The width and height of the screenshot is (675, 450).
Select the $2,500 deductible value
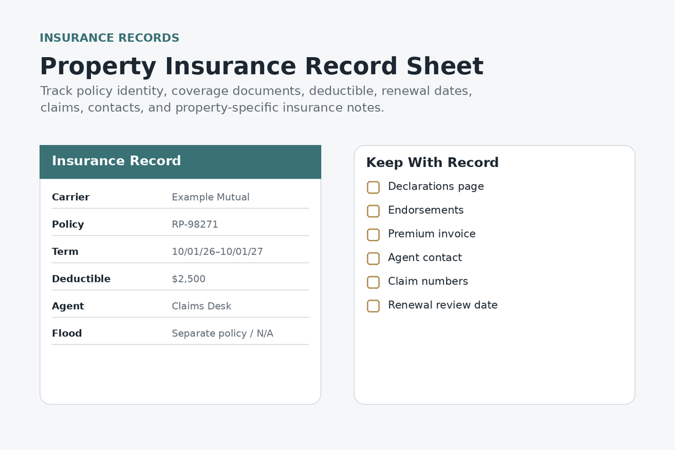188,279
